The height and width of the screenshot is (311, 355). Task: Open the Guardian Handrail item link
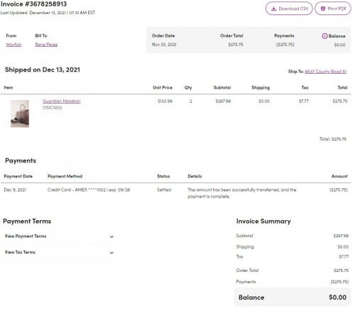pos(61,101)
